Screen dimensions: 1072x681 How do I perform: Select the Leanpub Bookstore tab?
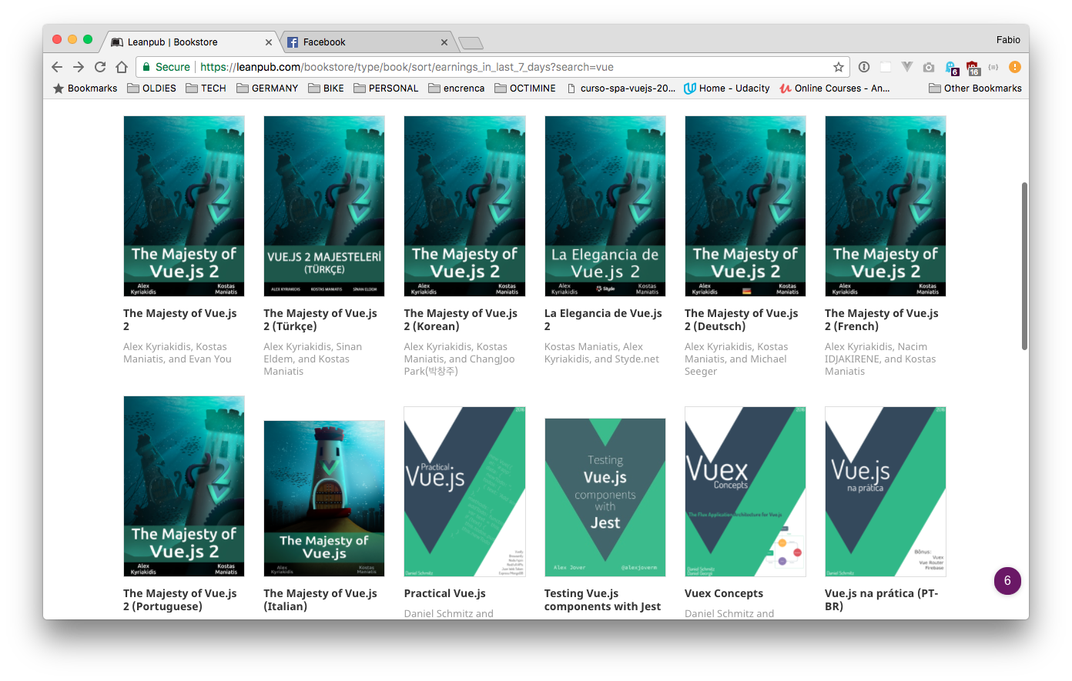tap(190, 42)
